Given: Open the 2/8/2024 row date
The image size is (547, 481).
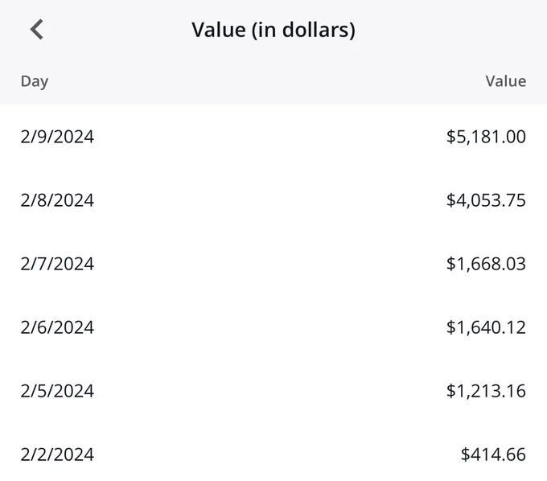Looking at the screenshot, I should point(57,200).
